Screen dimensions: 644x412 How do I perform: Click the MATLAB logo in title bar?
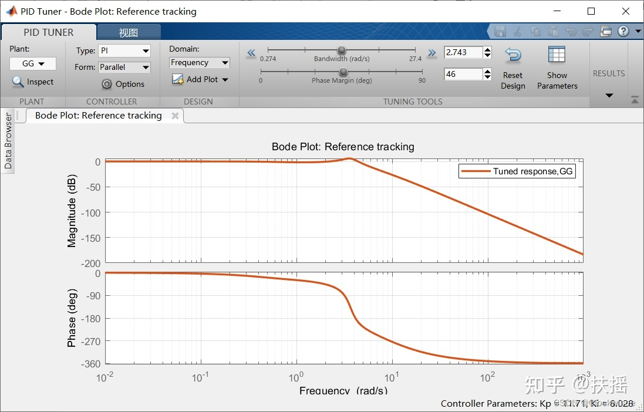click(11, 11)
